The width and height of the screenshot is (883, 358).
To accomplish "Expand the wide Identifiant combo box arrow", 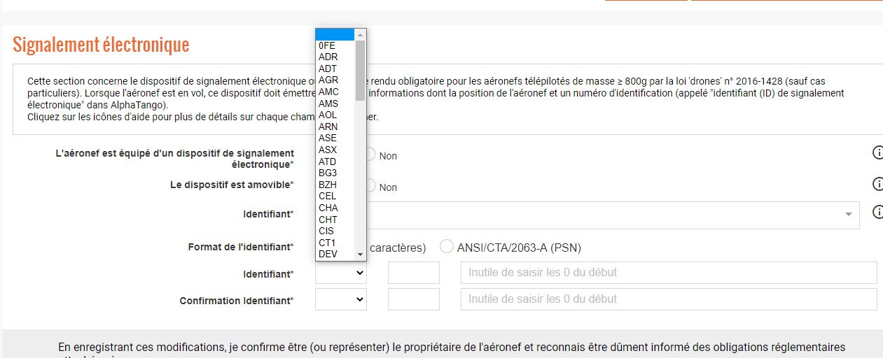I will point(849,214).
